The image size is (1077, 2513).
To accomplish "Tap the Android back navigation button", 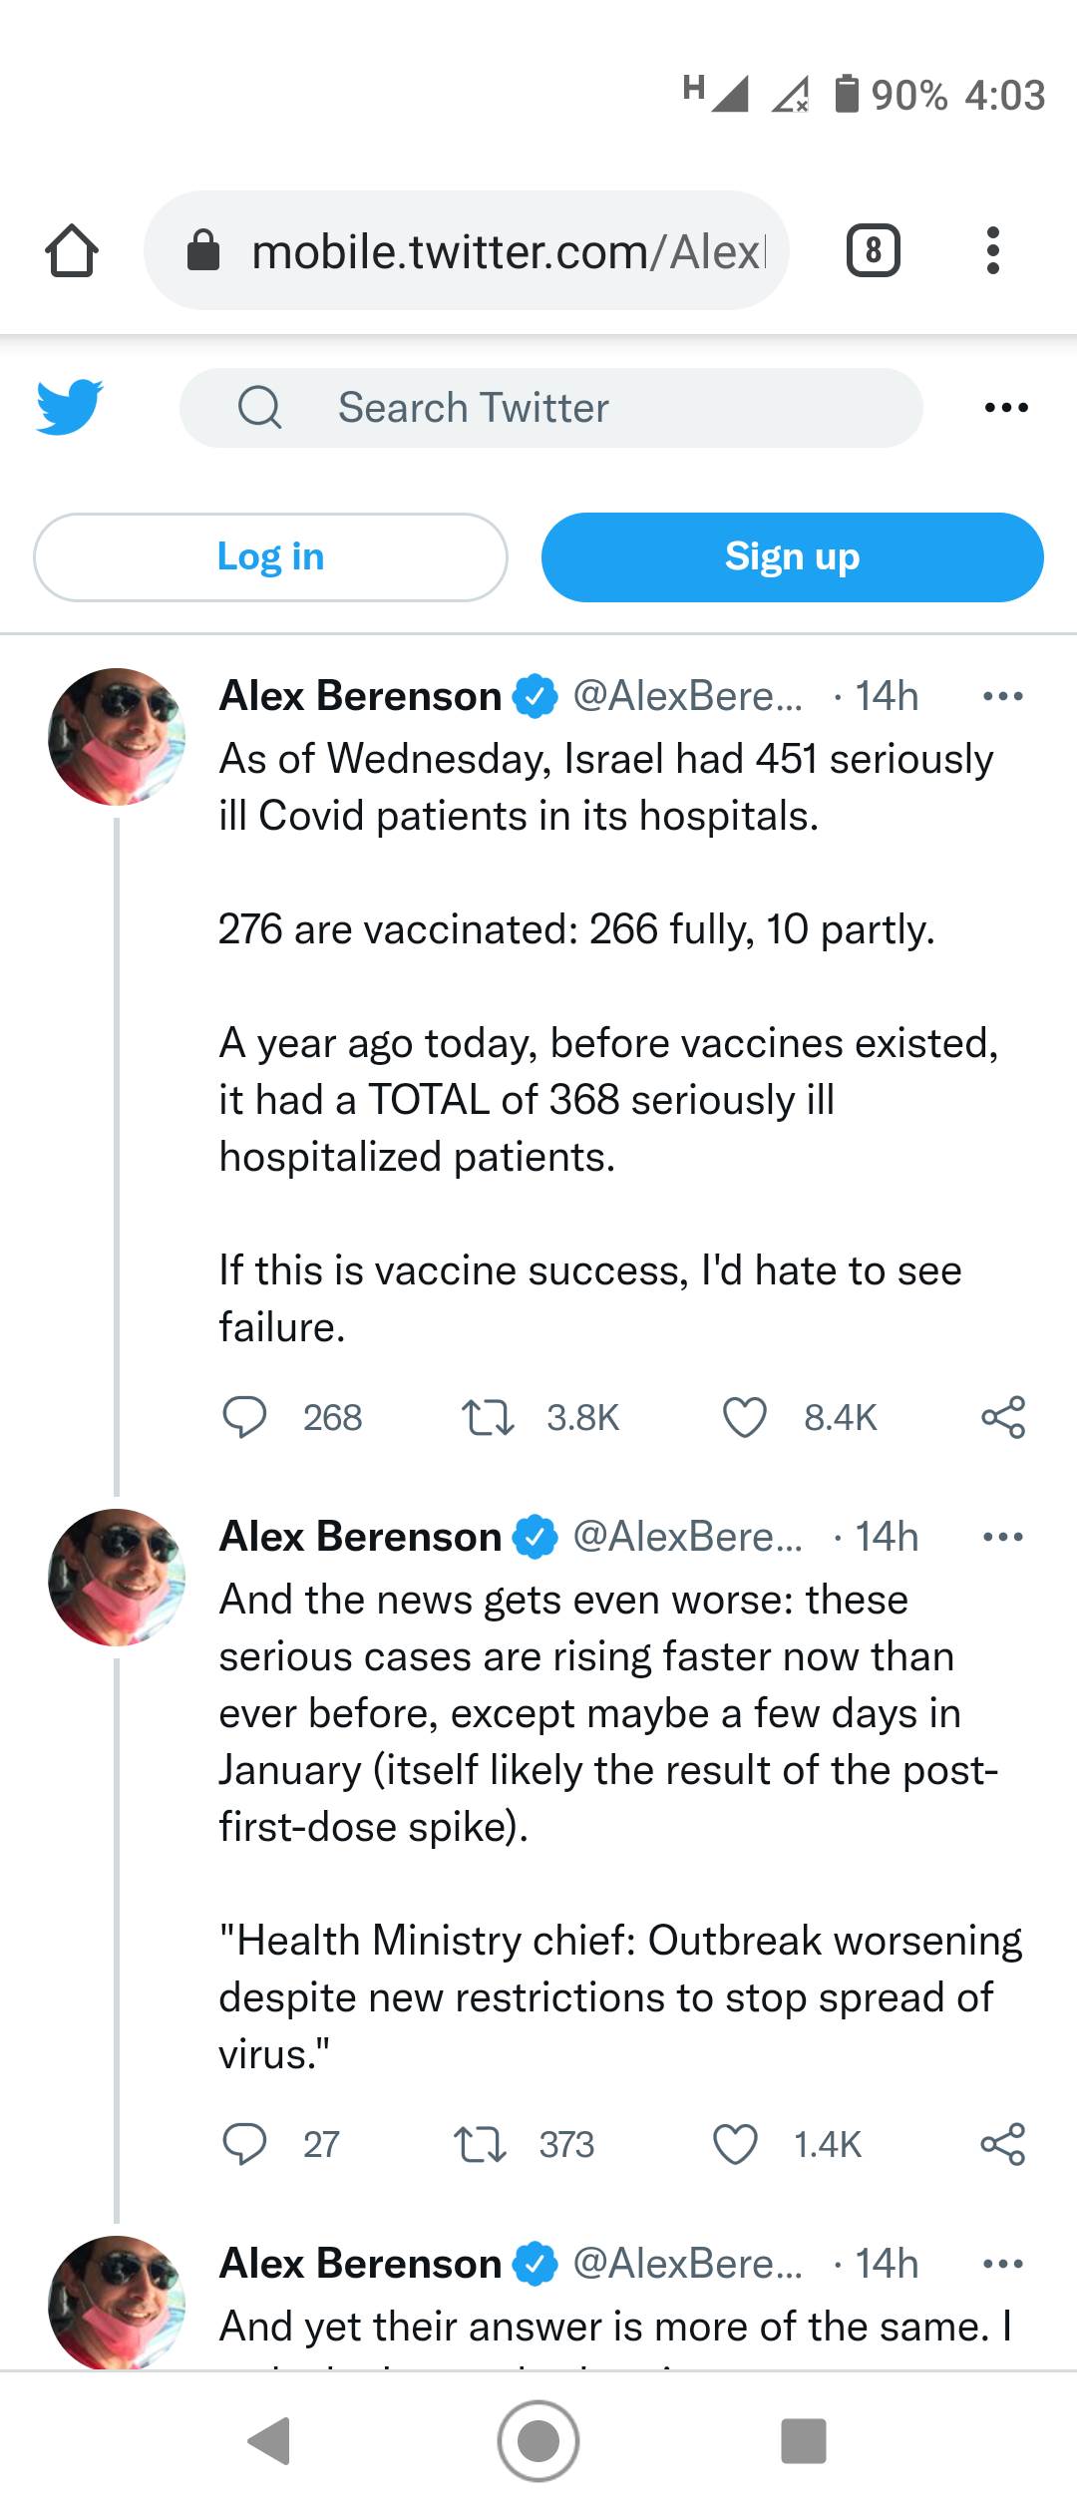I will (x=268, y=2441).
